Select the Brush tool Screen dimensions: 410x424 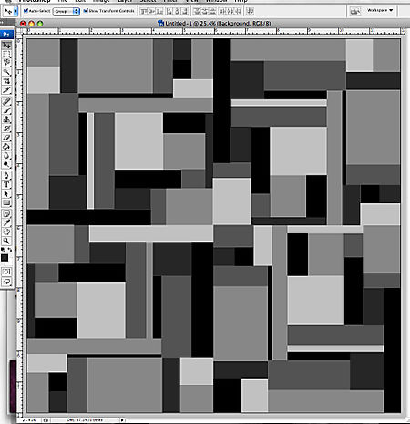(6, 110)
